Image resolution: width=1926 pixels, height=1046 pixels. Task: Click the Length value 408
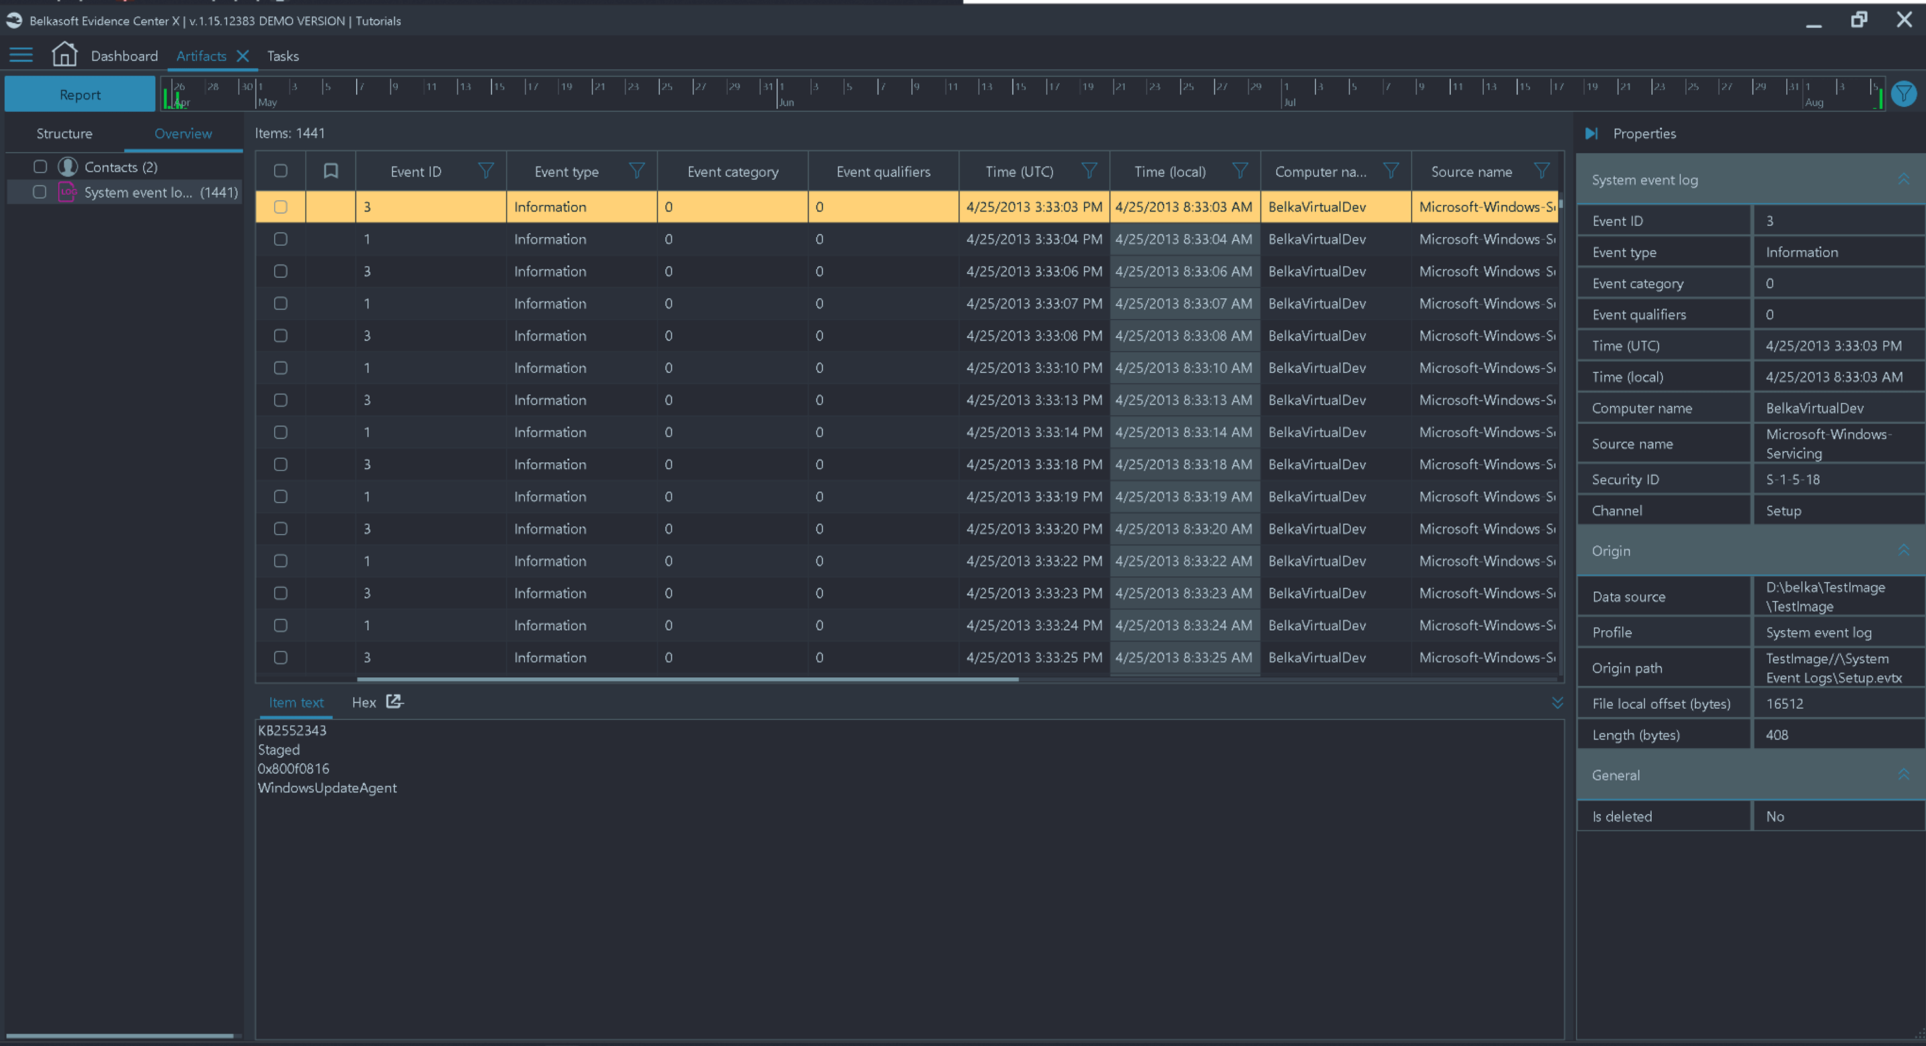1776,735
